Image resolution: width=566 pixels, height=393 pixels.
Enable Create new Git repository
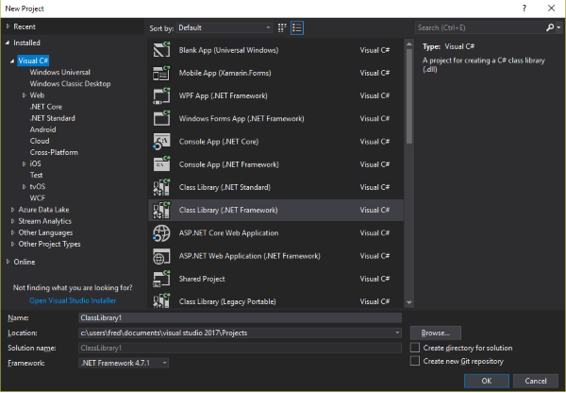(x=415, y=361)
